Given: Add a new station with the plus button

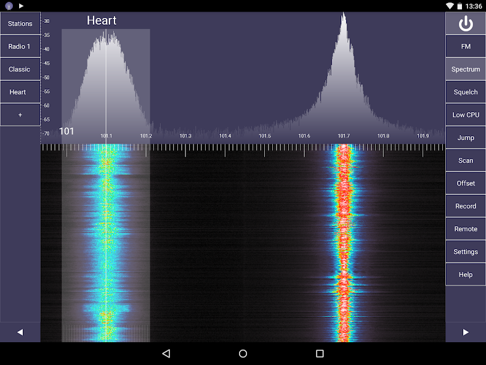Looking at the screenshot, I should tap(20, 115).
